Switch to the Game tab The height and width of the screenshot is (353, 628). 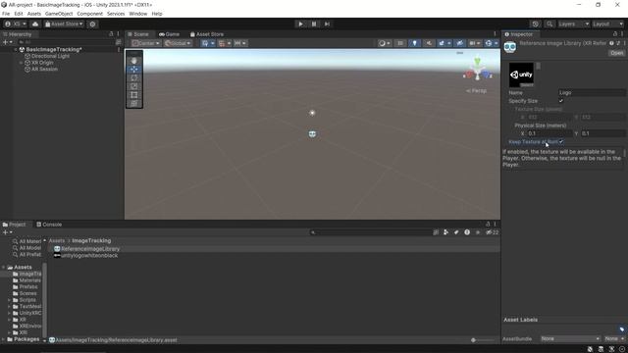coord(169,34)
